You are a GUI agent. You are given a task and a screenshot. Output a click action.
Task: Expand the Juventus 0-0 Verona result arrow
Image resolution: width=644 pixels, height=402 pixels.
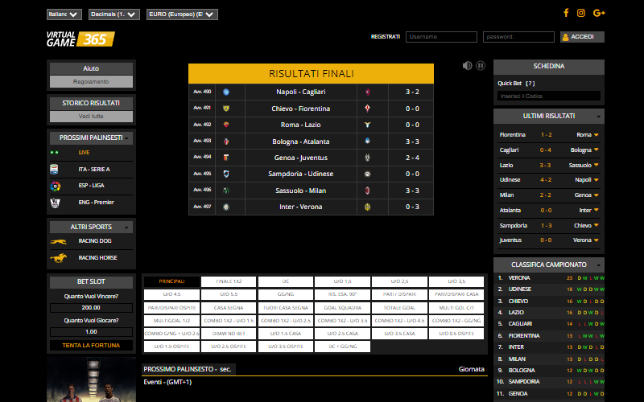(597, 240)
